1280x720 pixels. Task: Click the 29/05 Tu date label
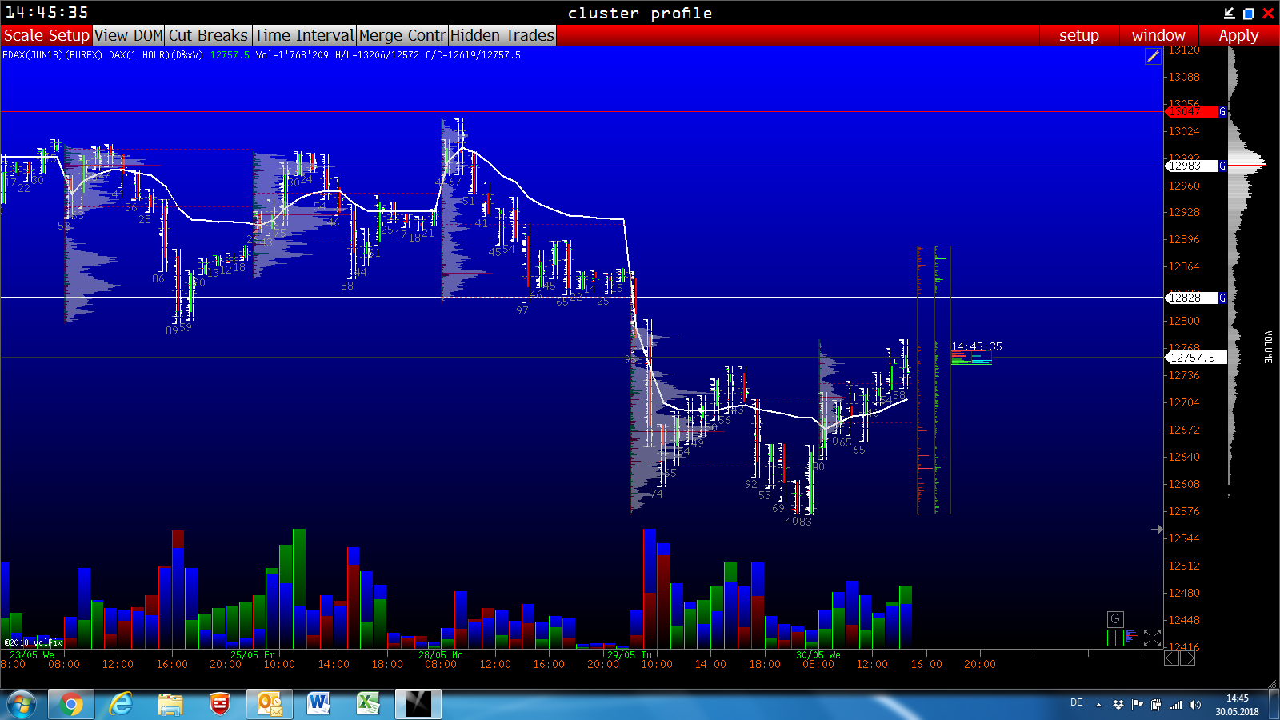click(630, 655)
